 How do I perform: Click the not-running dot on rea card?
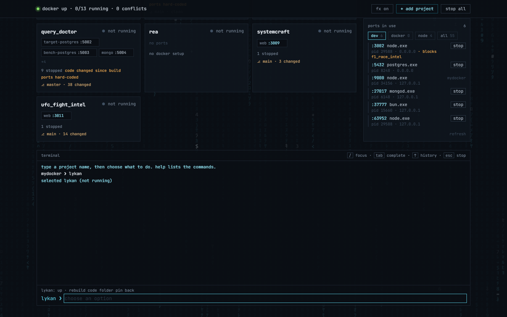click(212, 31)
